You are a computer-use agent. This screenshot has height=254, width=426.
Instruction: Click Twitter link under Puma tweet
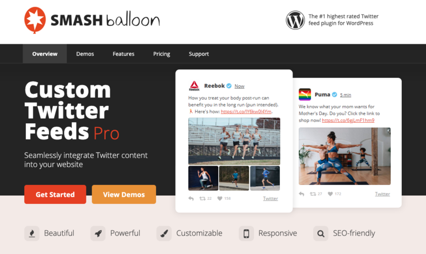[382, 194]
